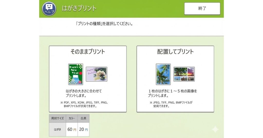Choose the 配置してプリント option heading
Viewport: 263px width, 138px height.
point(175,52)
